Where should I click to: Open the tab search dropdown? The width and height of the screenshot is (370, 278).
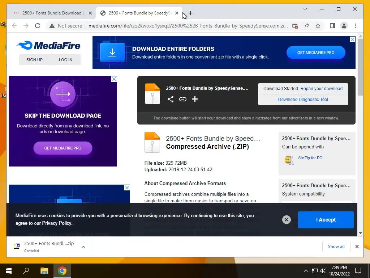pyautogui.click(x=305, y=9)
